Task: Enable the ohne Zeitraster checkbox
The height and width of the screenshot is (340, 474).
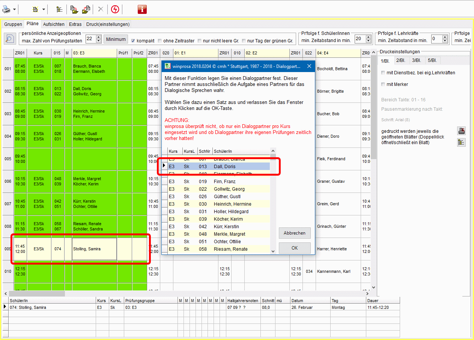Action: click(x=160, y=41)
